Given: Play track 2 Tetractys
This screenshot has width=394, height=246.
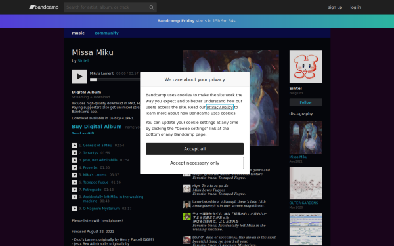Looking at the screenshot, I should point(75,153).
